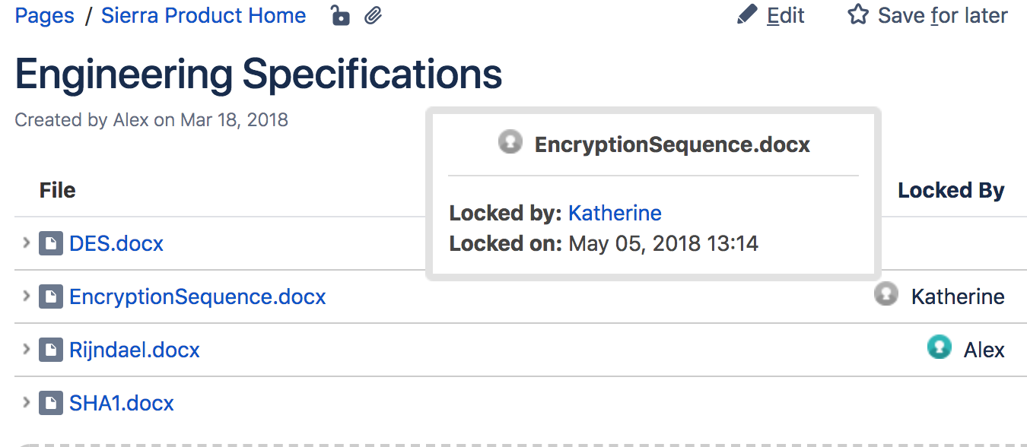Open the Katherine link in the lock popup
The width and height of the screenshot is (1027, 447).
(x=615, y=213)
